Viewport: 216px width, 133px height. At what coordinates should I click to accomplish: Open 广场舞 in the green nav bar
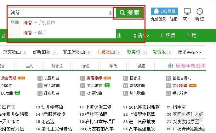(168, 36)
